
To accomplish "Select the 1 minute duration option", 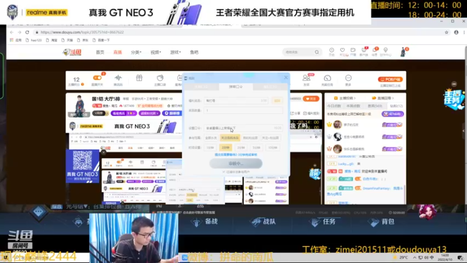I will point(210,148).
